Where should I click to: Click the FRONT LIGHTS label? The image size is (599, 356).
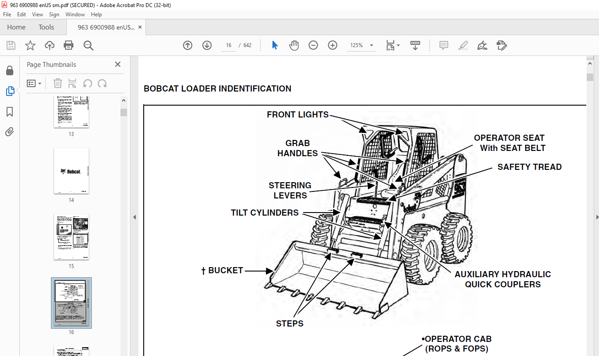click(298, 114)
